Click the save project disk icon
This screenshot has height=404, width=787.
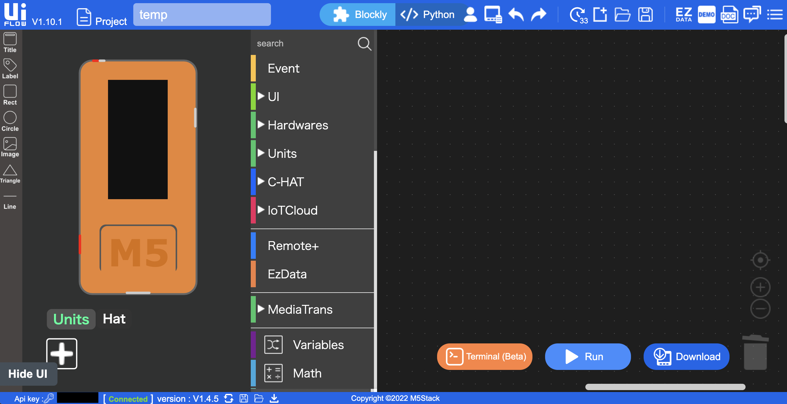click(x=645, y=15)
